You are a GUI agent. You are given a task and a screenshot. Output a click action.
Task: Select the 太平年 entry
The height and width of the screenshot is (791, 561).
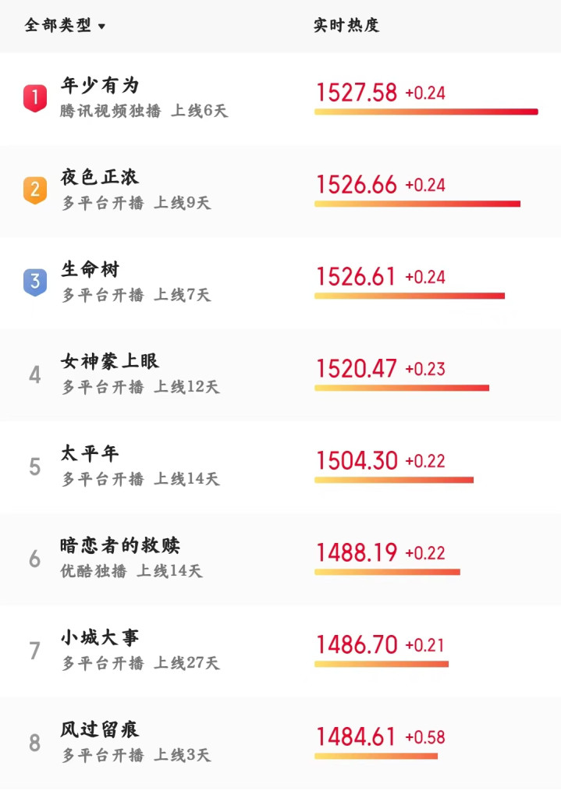pyautogui.click(x=91, y=453)
